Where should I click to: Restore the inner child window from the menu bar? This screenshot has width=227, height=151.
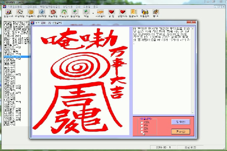pos(219,7)
